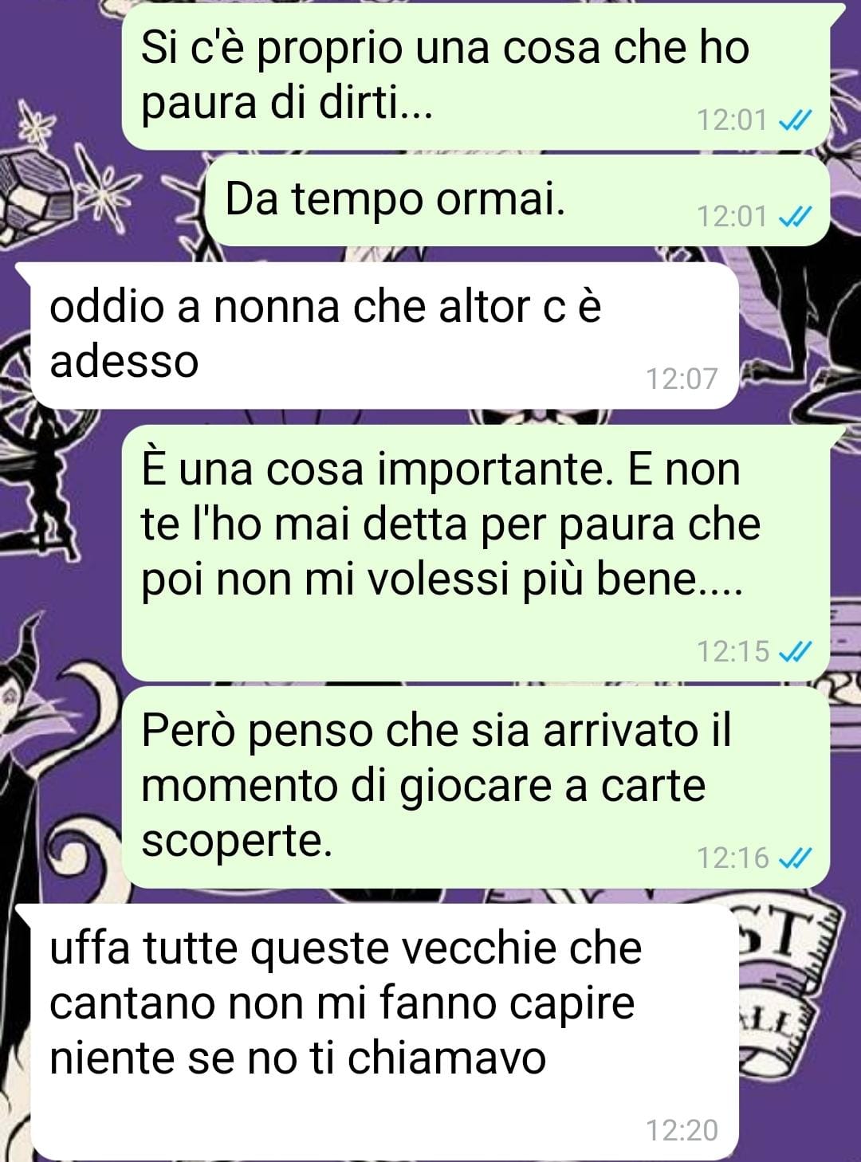Tap the word 'chiamavo' in last message
The image size is (861, 1162).
tap(446, 1058)
